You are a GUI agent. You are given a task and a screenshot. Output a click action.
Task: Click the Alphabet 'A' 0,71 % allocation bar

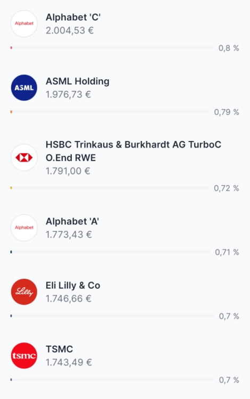[x=110, y=252]
